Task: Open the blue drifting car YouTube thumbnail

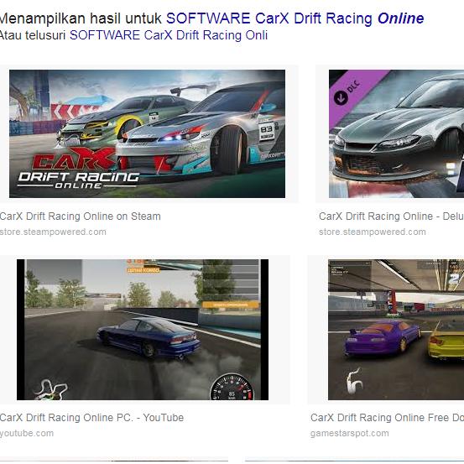Action: coord(143,330)
